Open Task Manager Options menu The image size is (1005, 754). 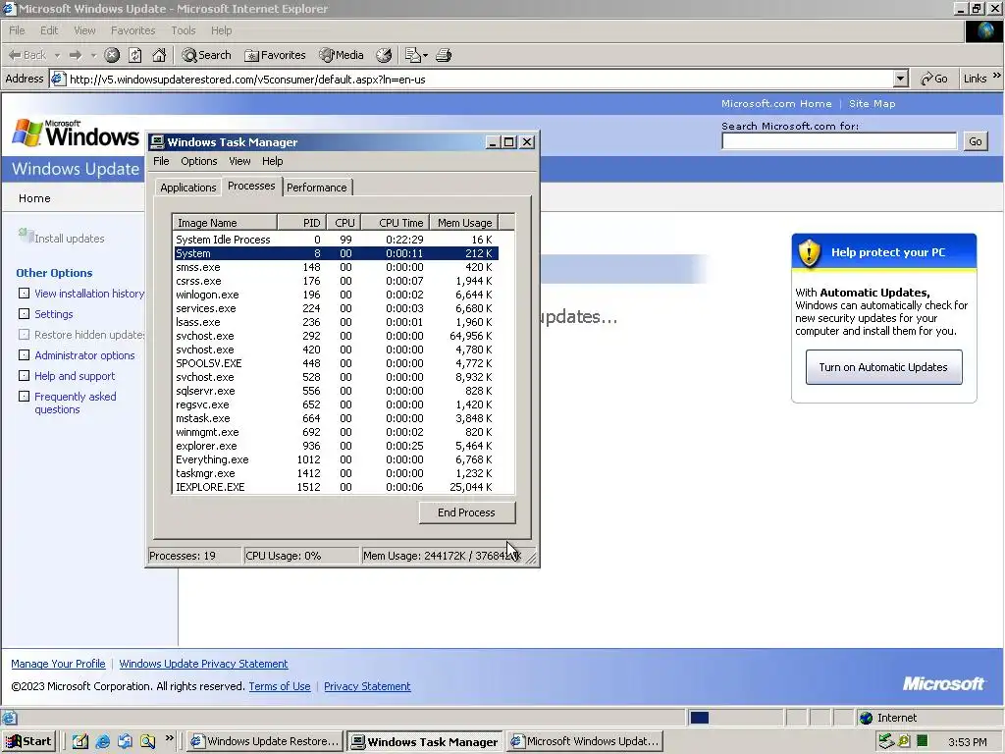point(198,161)
